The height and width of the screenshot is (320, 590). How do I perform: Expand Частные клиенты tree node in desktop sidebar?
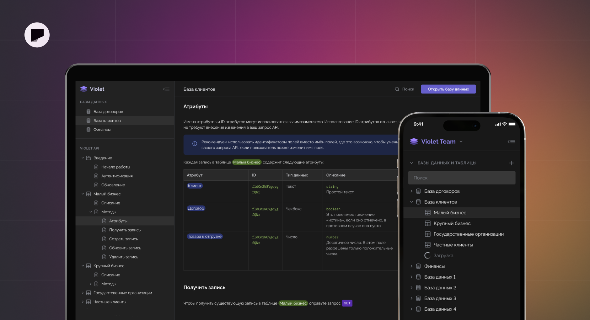(83, 302)
